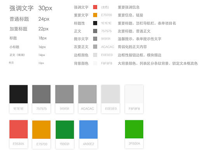The image size is (202, 152).
Task: Select small swatch in 背景颜色 row
Action: (95, 63)
